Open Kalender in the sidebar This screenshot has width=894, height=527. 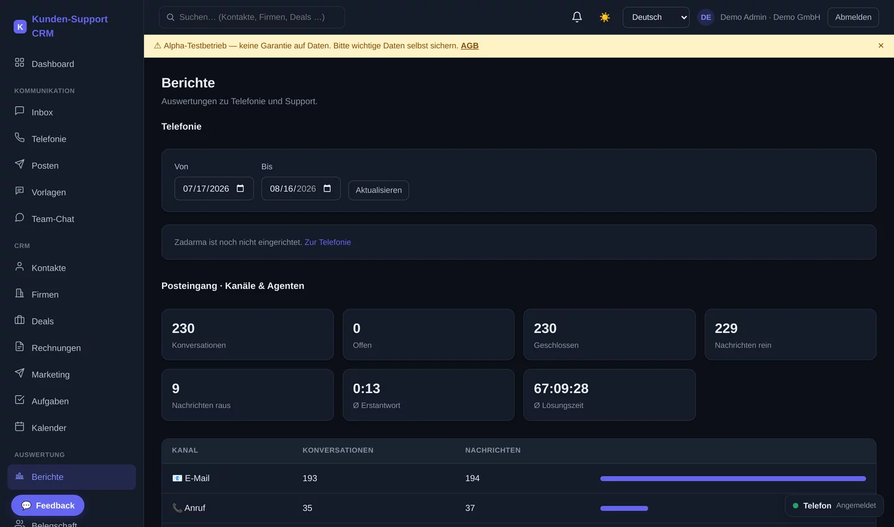71,428
